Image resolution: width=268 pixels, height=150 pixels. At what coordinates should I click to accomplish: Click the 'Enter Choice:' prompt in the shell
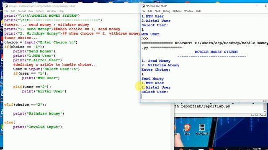[x=156, y=70]
